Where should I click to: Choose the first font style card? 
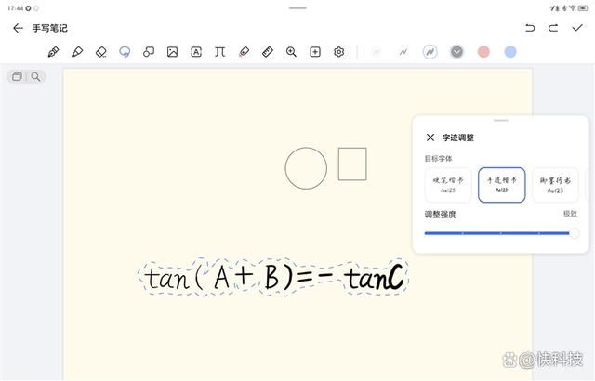pyautogui.click(x=448, y=185)
